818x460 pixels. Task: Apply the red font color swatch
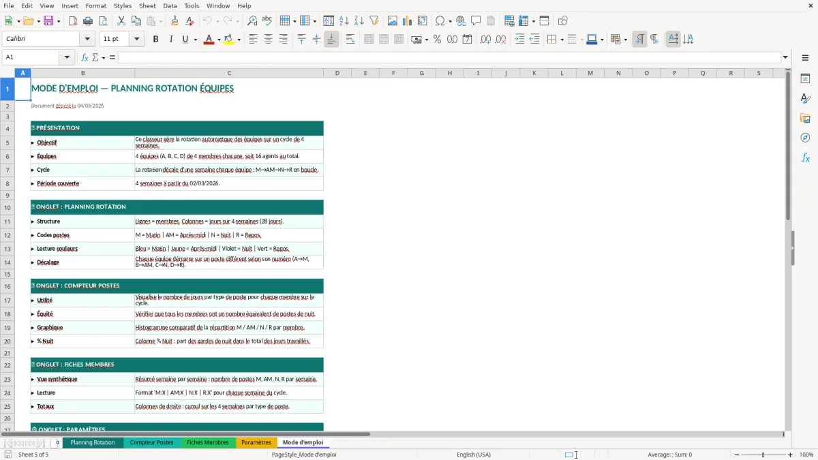click(208, 40)
